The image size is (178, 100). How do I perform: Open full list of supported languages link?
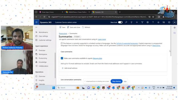(x=127, y=43)
